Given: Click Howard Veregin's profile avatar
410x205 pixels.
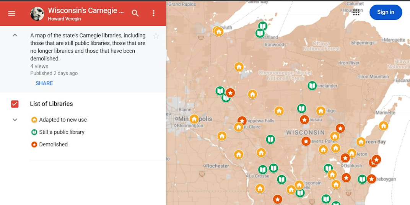Looking at the screenshot, I should click(37, 14).
